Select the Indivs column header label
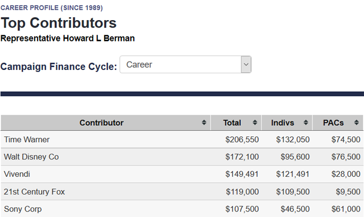The image size is (364, 217). [x=282, y=122]
